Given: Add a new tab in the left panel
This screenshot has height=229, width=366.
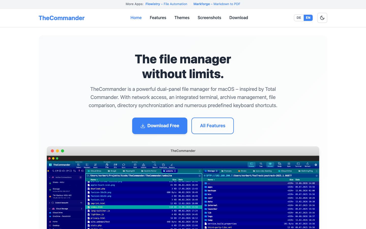Looking at the screenshot, I should coord(200,171).
